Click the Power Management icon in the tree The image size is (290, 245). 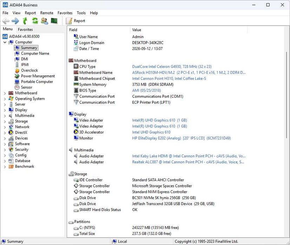point(17,76)
